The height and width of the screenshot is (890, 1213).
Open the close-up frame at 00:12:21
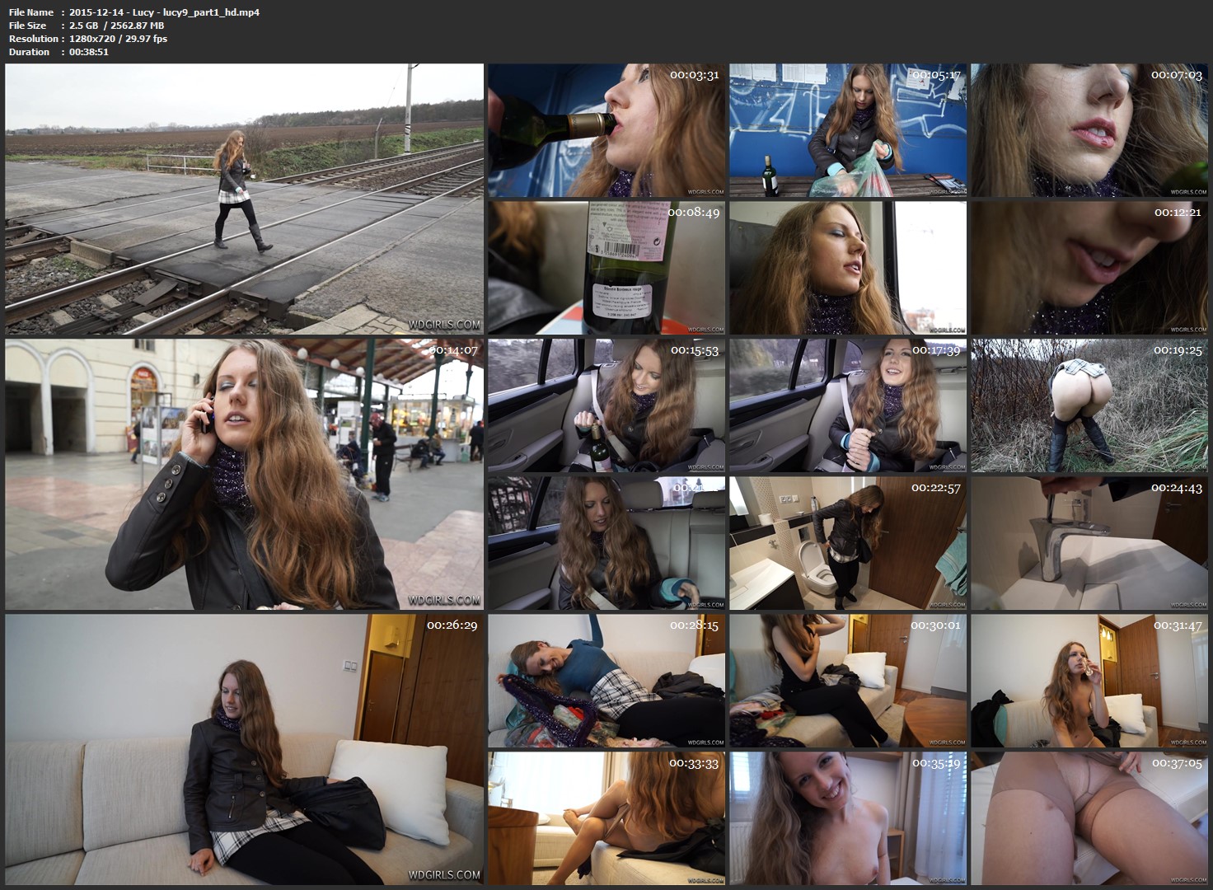click(1089, 268)
